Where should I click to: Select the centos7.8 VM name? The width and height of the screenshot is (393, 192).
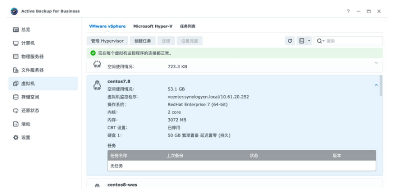point(119,82)
